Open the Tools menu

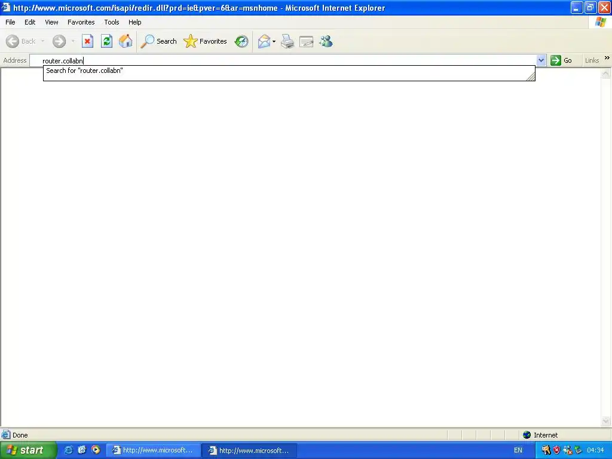(112, 22)
